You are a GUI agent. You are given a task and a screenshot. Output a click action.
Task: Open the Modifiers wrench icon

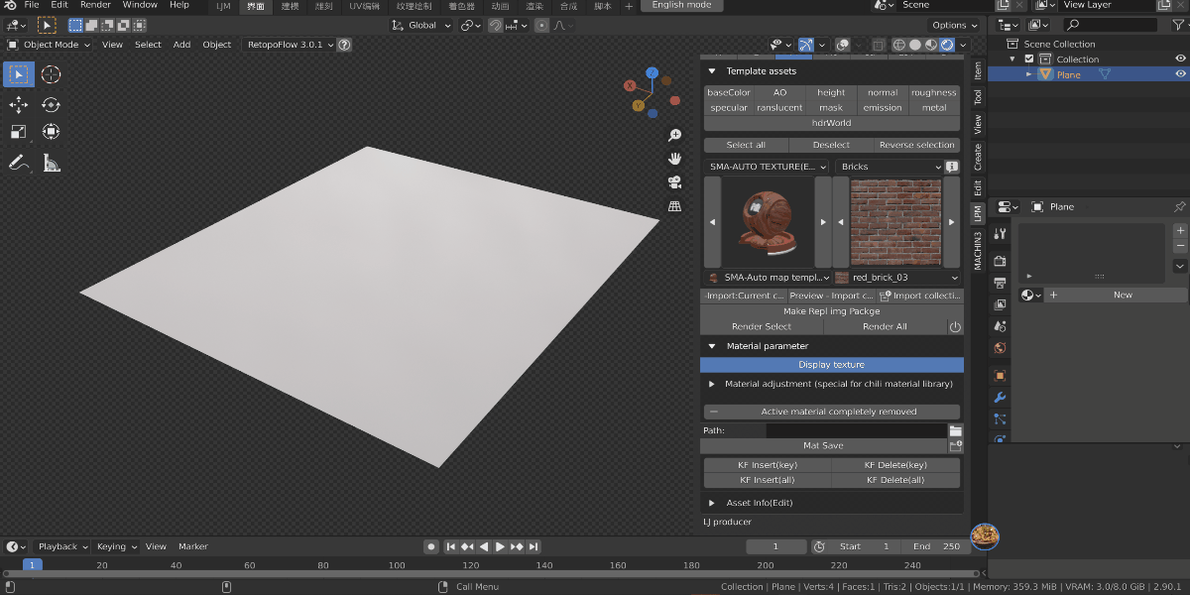pos(1000,398)
